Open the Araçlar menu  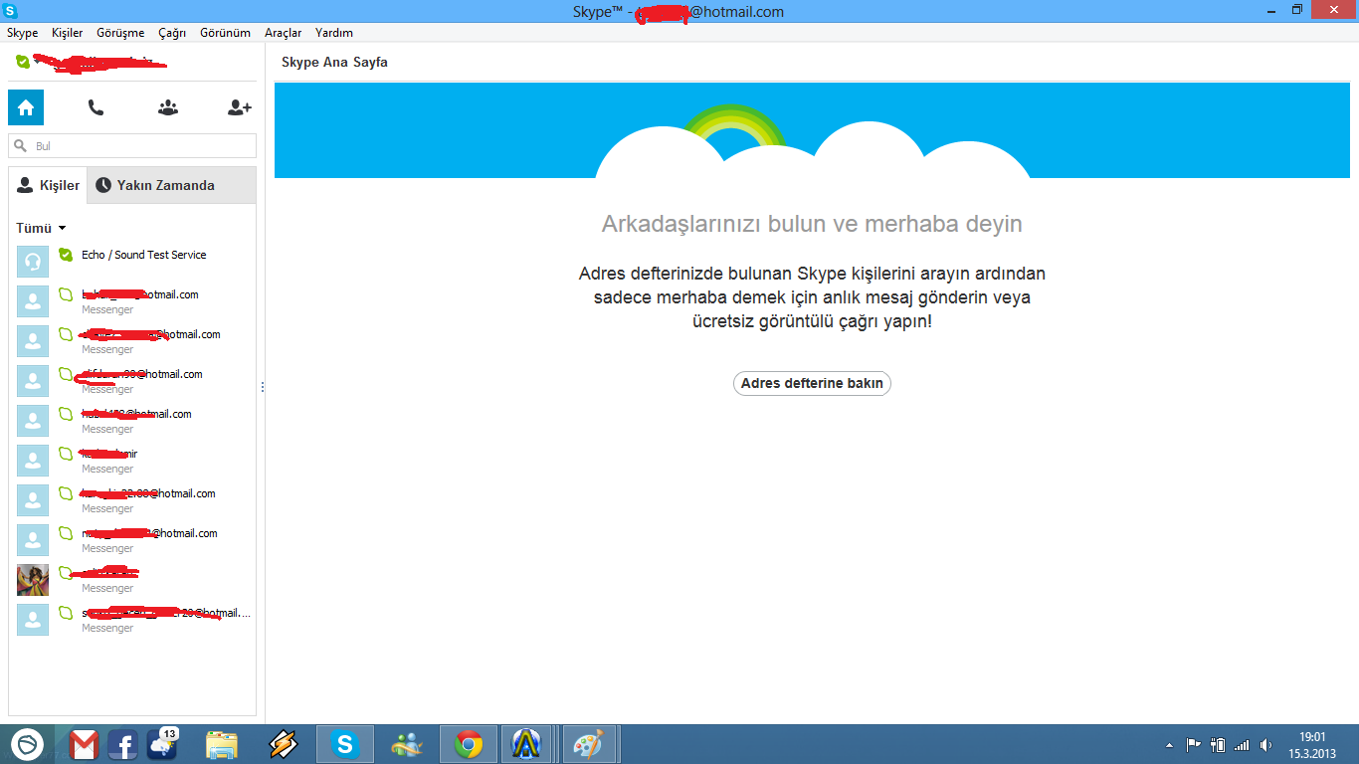pyautogui.click(x=283, y=33)
